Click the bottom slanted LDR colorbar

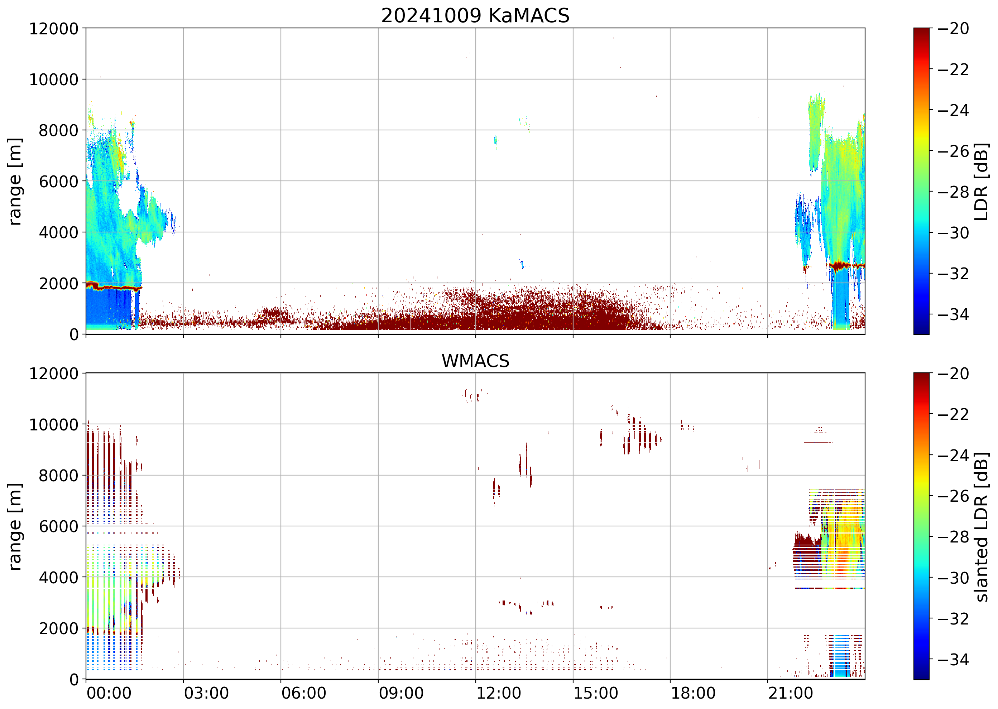click(921, 526)
